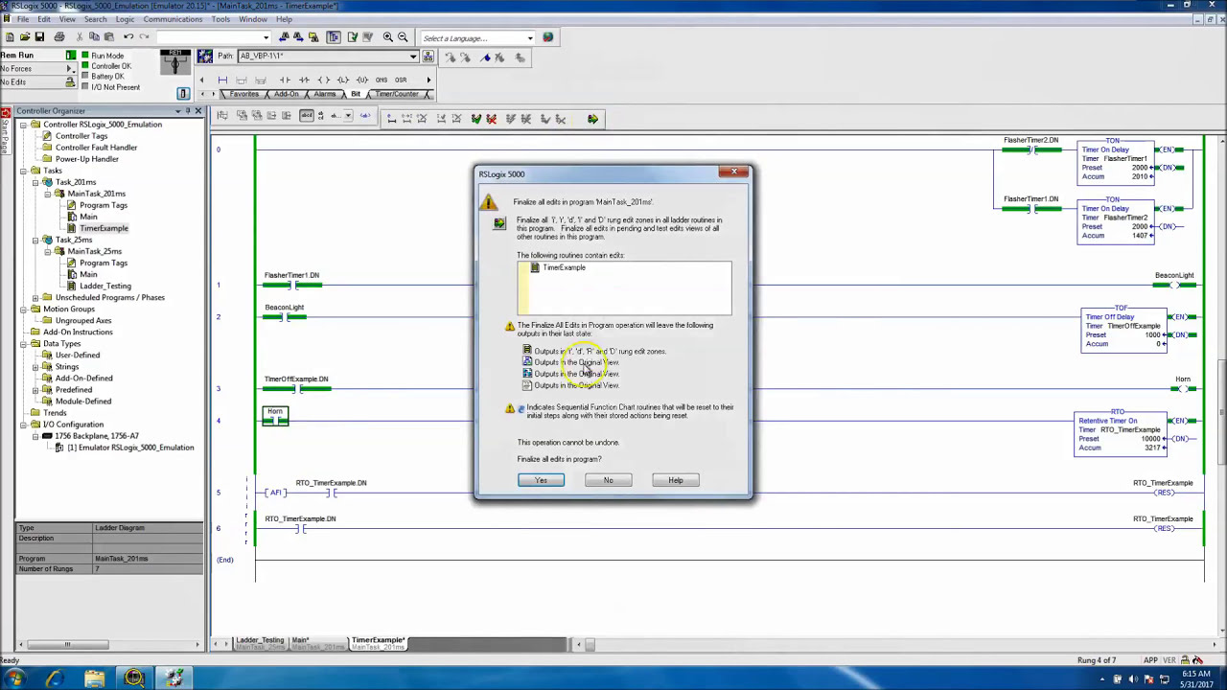Click No in the finalize dialog

(608, 480)
